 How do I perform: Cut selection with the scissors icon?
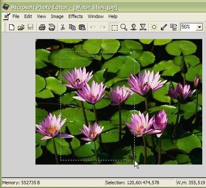point(63,27)
